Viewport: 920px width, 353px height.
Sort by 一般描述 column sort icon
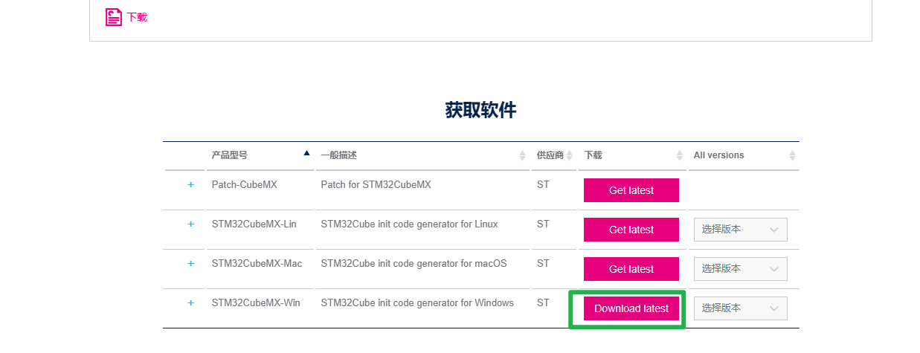[522, 155]
